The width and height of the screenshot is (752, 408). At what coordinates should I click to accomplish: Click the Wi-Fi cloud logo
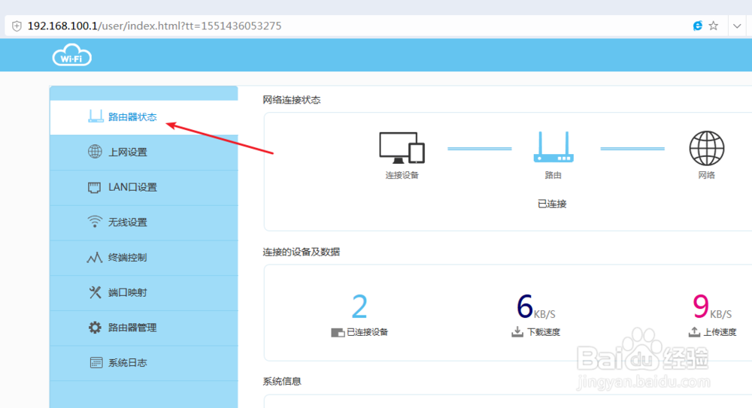pos(72,55)
